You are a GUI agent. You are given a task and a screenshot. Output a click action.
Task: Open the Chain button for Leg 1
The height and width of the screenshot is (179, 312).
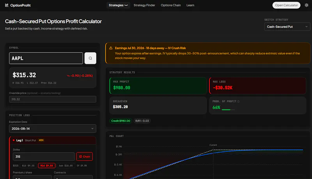tap(84, 156)
